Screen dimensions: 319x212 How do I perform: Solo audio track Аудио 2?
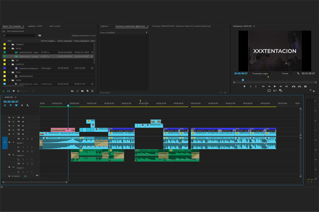27,151
